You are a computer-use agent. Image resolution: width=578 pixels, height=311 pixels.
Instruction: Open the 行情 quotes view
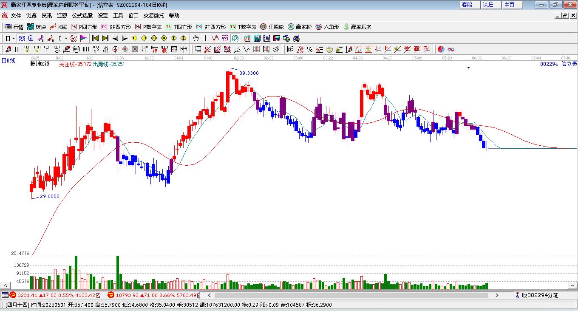[x=14, y=27]
